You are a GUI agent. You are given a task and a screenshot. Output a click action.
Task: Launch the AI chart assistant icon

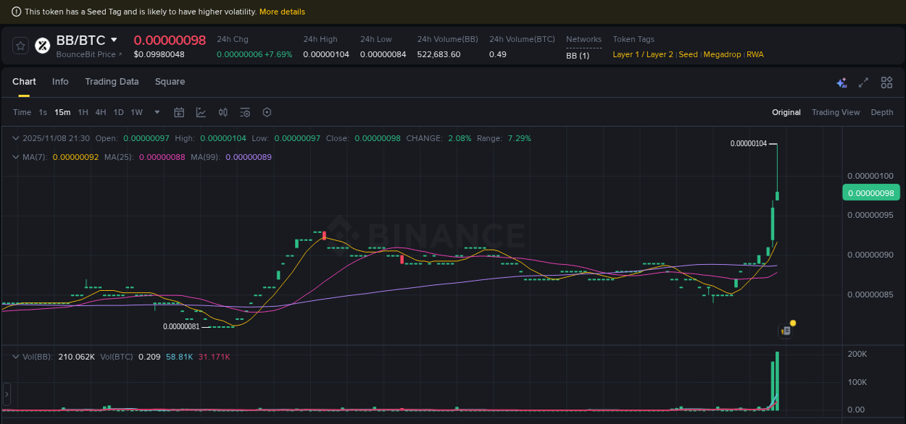pyautogui.click(x=841, y=82)
